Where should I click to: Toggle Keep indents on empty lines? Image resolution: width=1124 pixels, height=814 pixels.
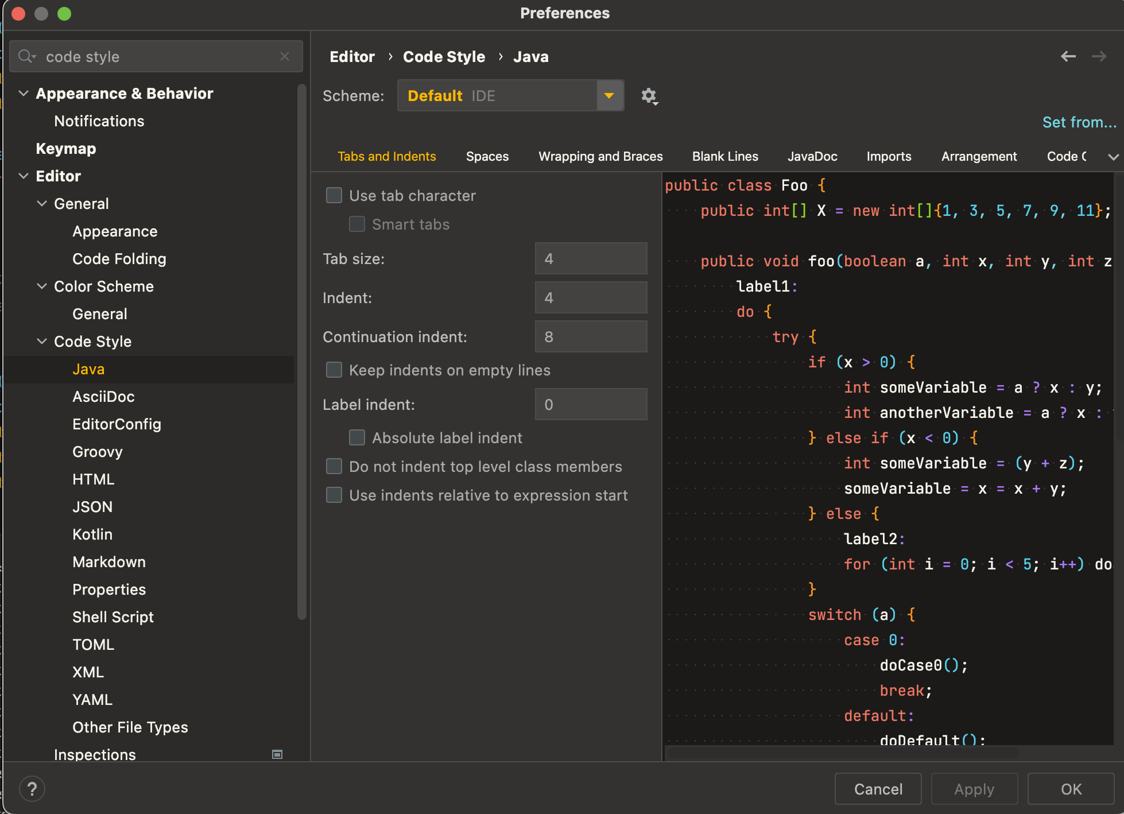pyautogui.click(x=334, y=370)
